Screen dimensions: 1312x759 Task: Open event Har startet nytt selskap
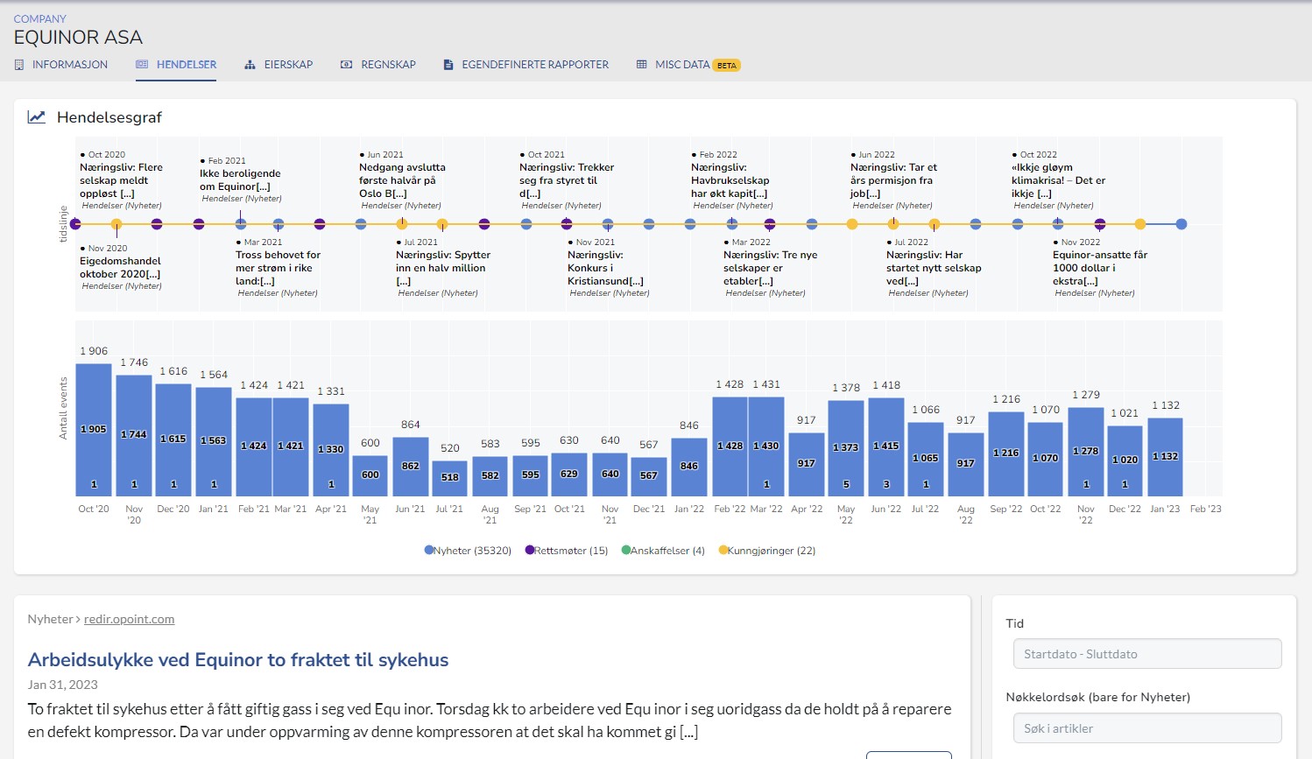pyautogui.click(x=934, y=268)
